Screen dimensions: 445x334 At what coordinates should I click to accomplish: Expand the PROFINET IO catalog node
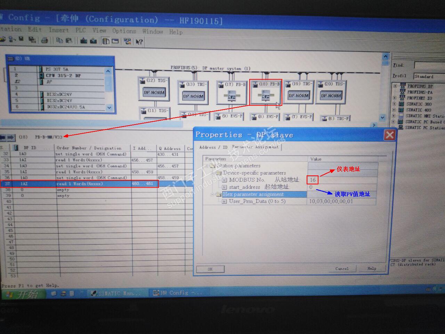[395, 98]
